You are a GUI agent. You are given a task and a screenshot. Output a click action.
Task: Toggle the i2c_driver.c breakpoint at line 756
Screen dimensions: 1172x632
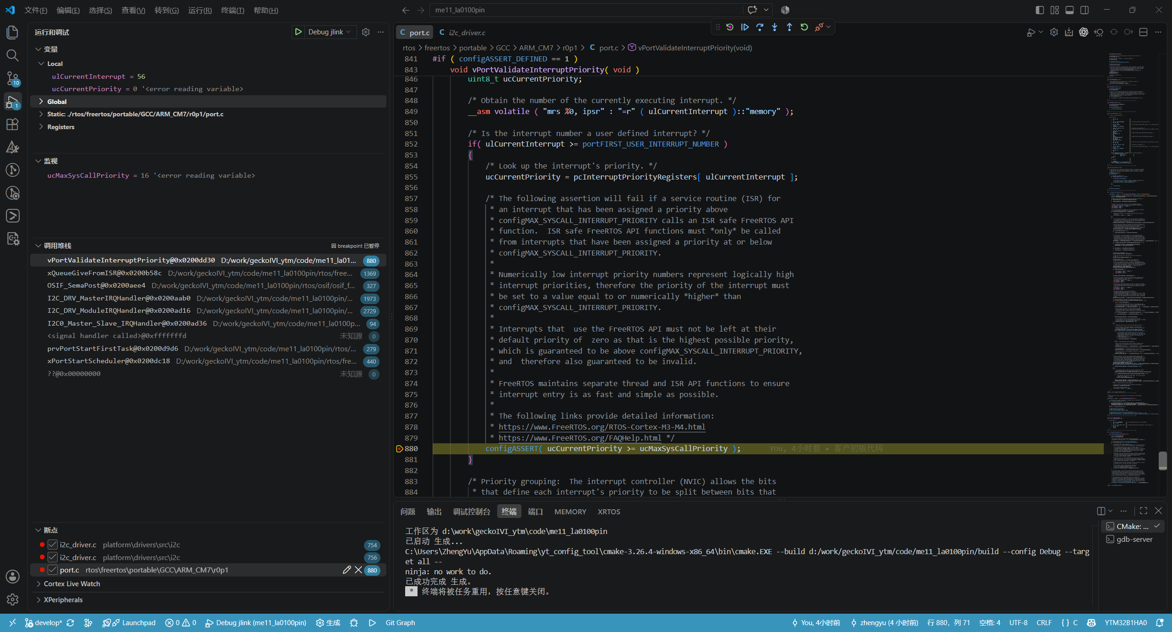pyautogui.click(x=53, y=557)
